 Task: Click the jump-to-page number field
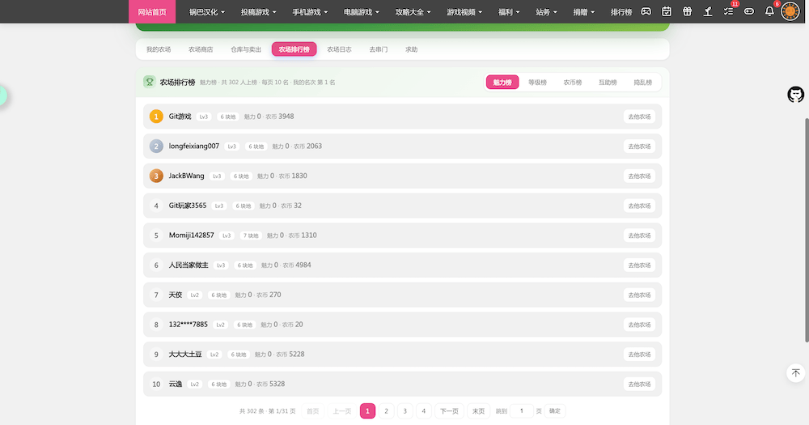[522, 411]
